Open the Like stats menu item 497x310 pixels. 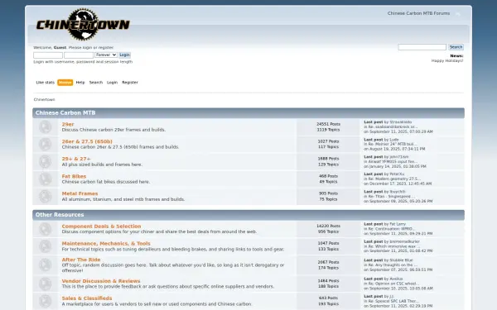(45, 82)
